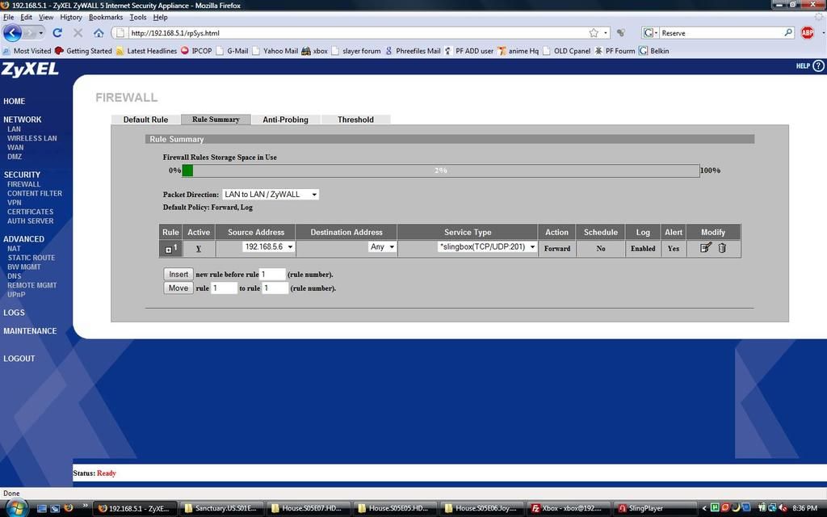Open REMOTE MGMT page

31,285
